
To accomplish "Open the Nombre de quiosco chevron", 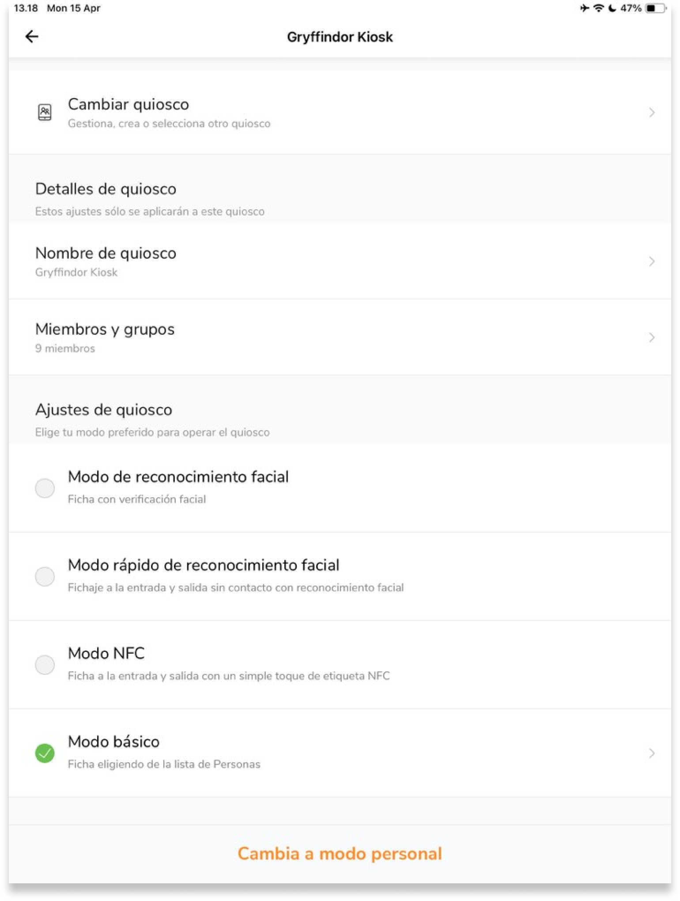I will pyautogui.click(x=652, y=261).
